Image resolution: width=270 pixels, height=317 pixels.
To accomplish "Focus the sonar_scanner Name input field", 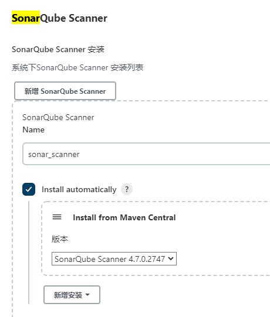I will pyautogui.click(x=146, y=154).
